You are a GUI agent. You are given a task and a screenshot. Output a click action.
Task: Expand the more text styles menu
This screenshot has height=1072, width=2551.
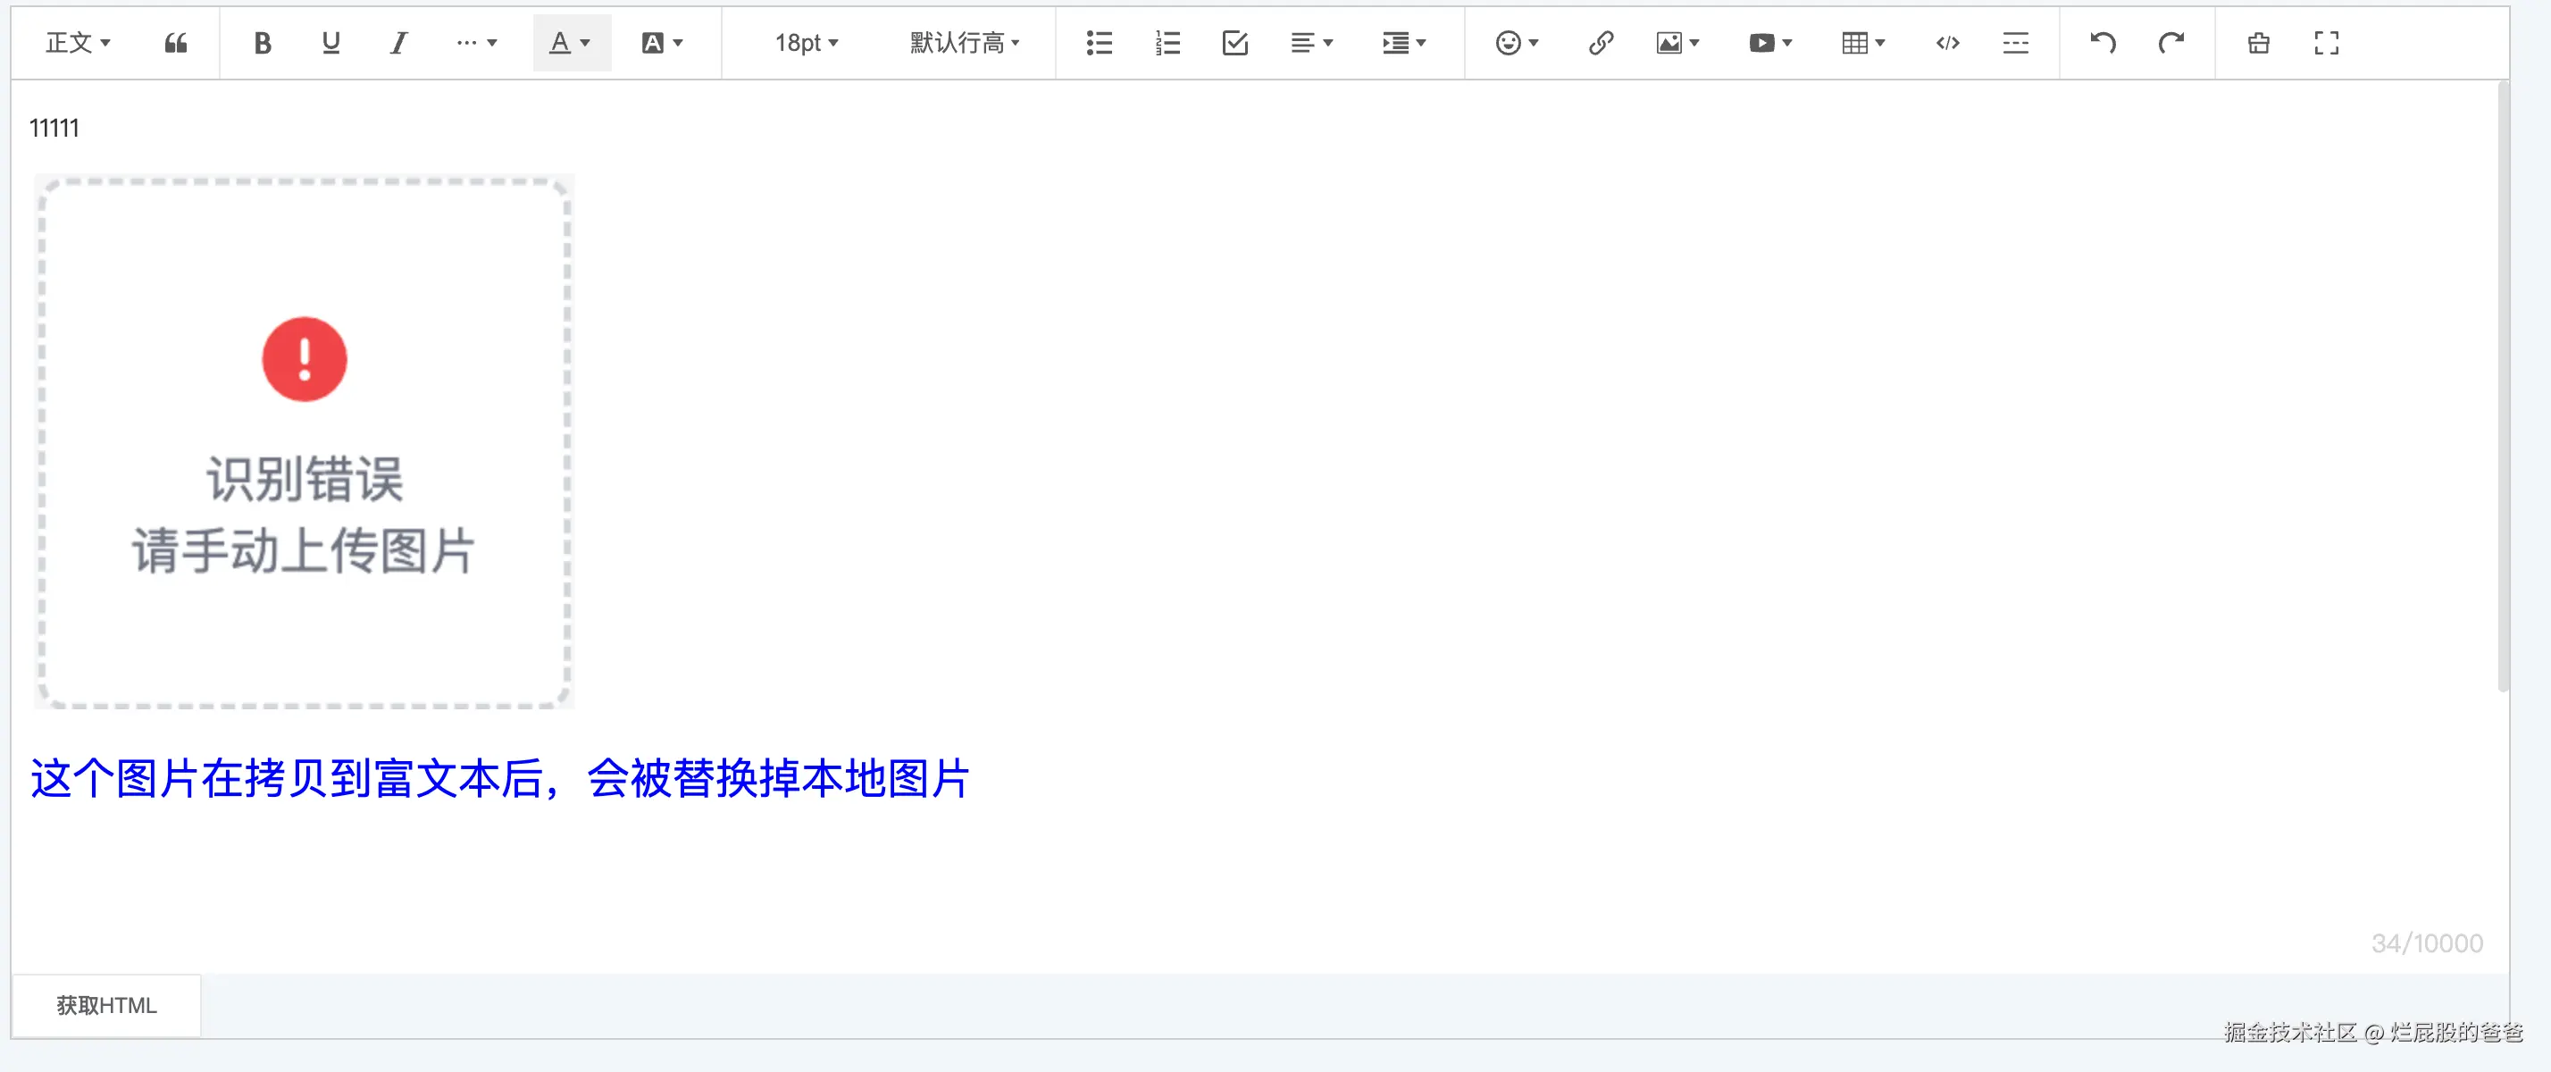pos(476,43)
